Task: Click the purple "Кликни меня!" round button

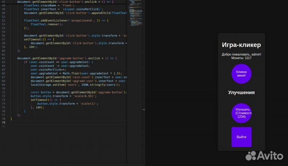Action: 241,74
